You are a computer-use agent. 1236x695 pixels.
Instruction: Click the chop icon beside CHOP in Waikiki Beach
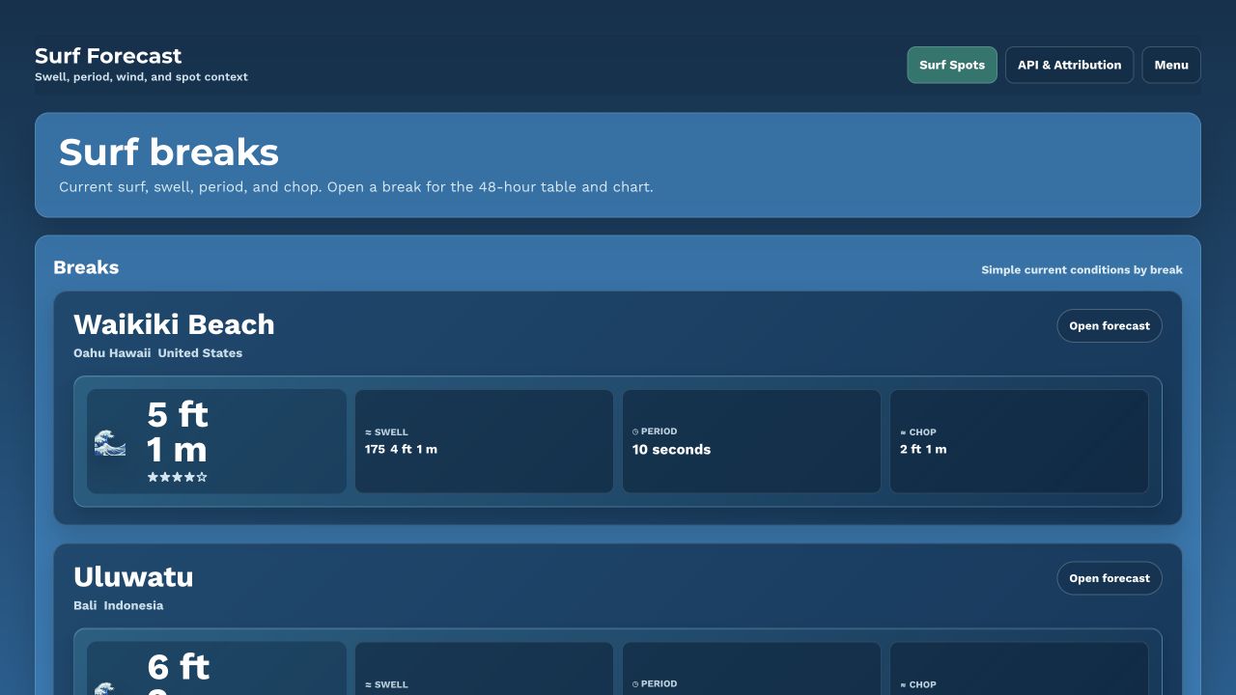click(x=903, y=432)
